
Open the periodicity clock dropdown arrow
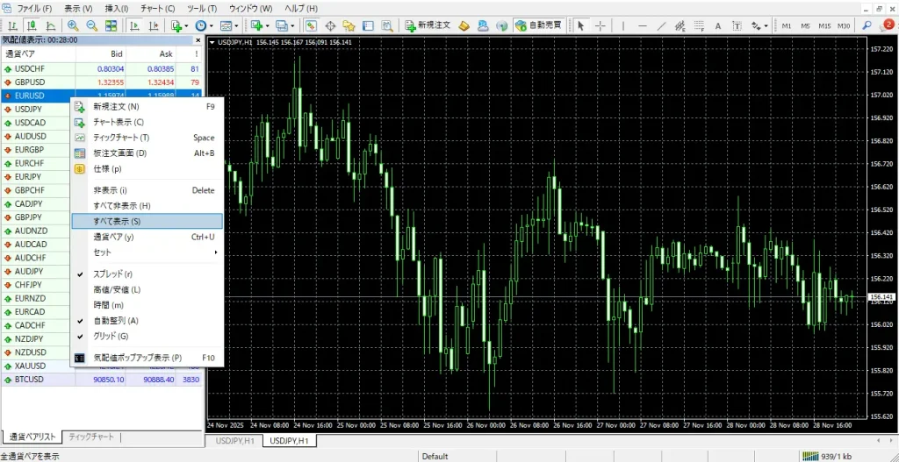[x=212, y=25]
